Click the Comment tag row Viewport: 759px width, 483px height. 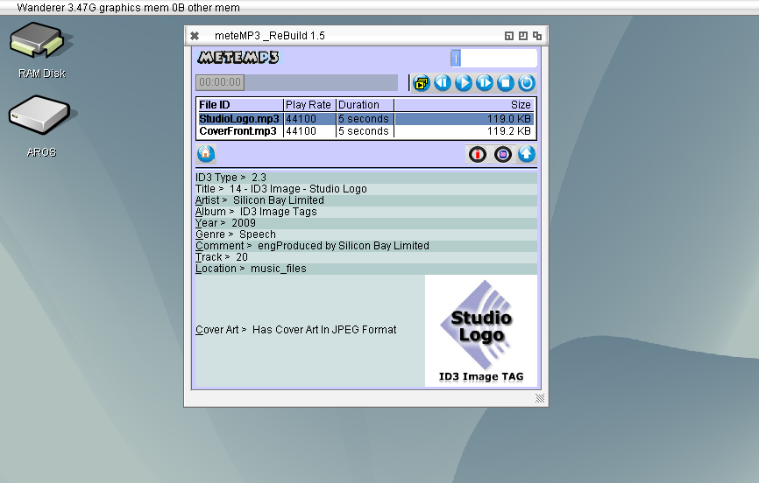366,246
